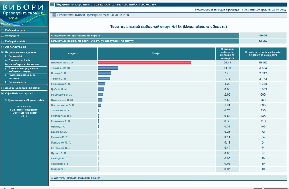Click the red bar for Порошенко П. О.
Image resolution: width=289 pixels, height=189 pixels.
(144, 63)
